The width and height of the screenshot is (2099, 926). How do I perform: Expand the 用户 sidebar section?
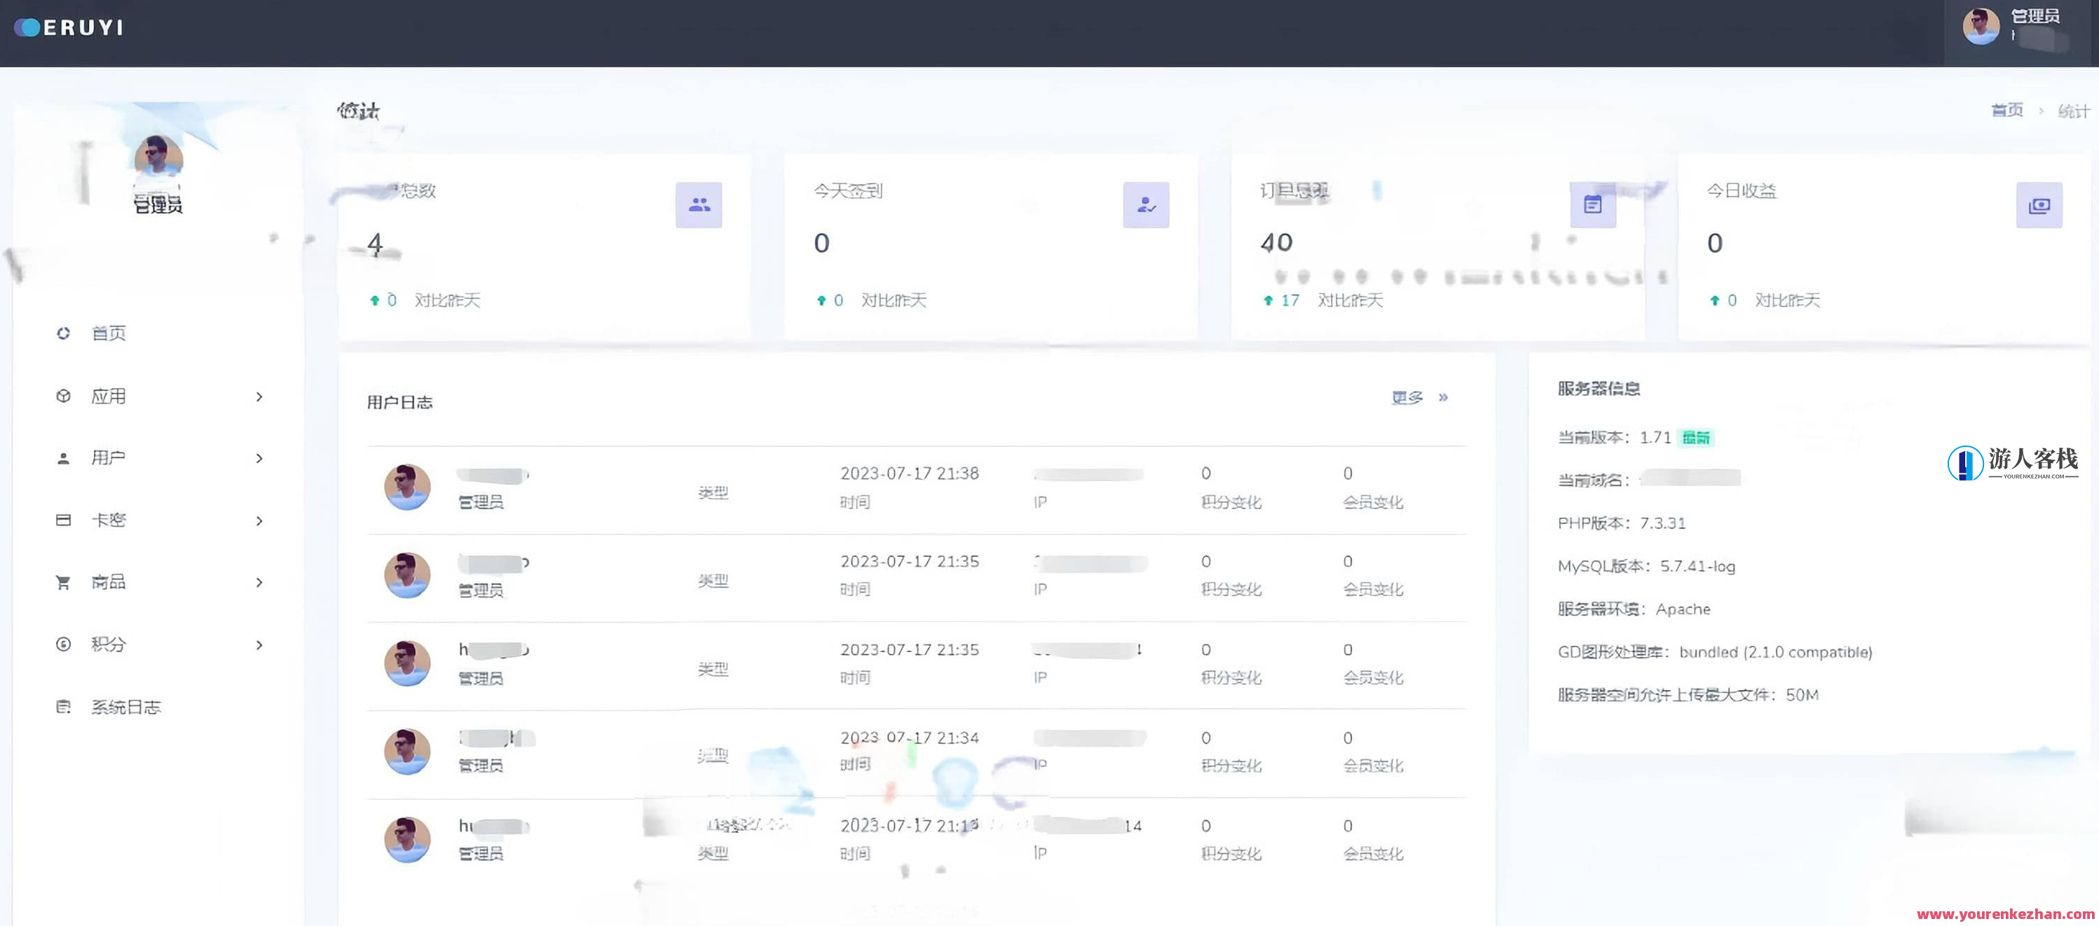click(259, 457)
